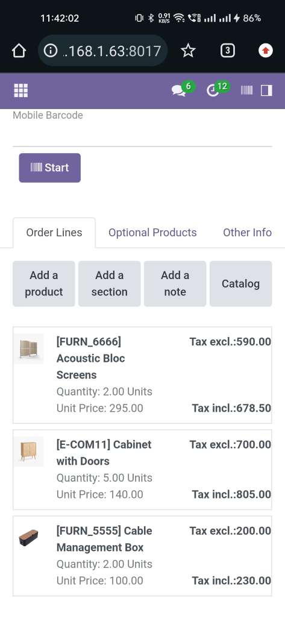This screenshot has height=633, width=285.
Task: Tap the Cable Management Box product thumbnail
Action: (29, 538)
